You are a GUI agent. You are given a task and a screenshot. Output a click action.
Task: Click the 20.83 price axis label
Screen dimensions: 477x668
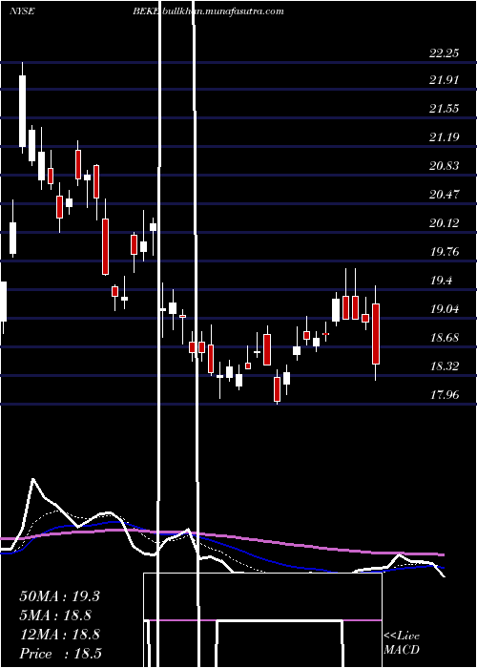(x=444, y=166)
